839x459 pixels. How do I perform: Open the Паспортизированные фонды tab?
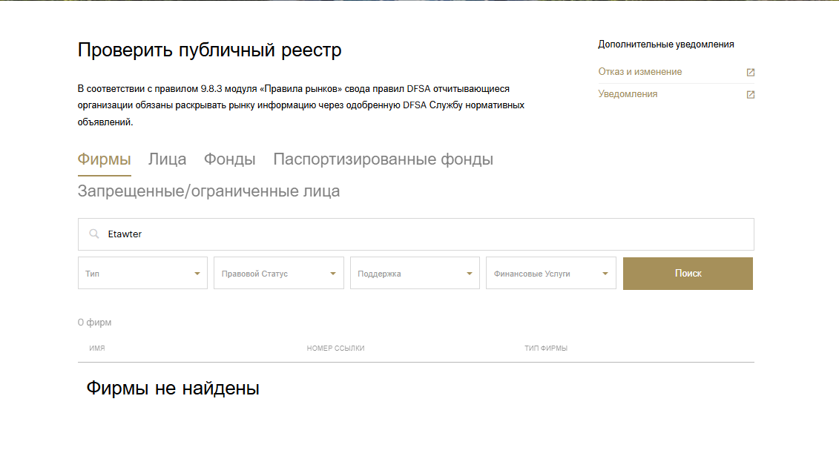(x=383, y=159)
